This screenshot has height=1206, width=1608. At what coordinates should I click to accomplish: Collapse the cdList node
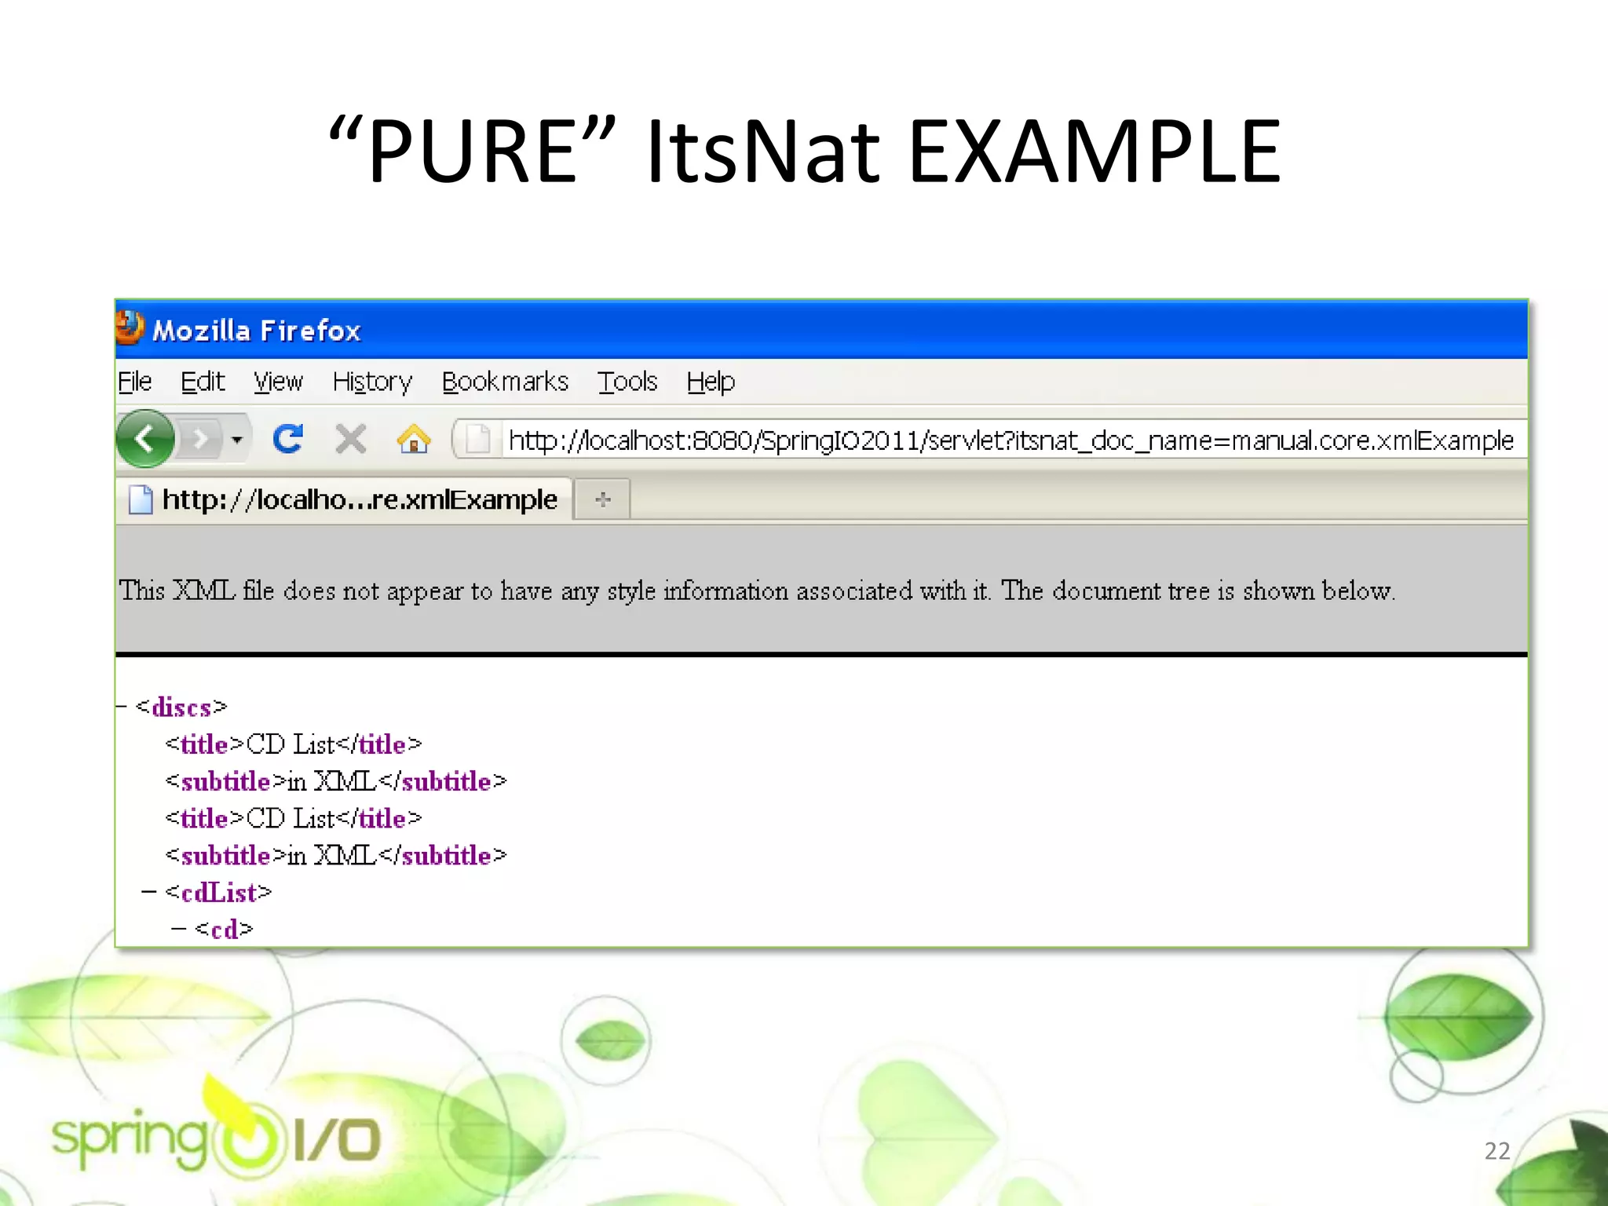[x=149, y=892]
